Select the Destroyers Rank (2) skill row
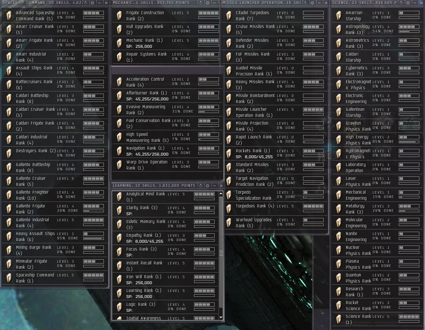The width and height of the screenshot is (425, 330). [x=55, y=154]
